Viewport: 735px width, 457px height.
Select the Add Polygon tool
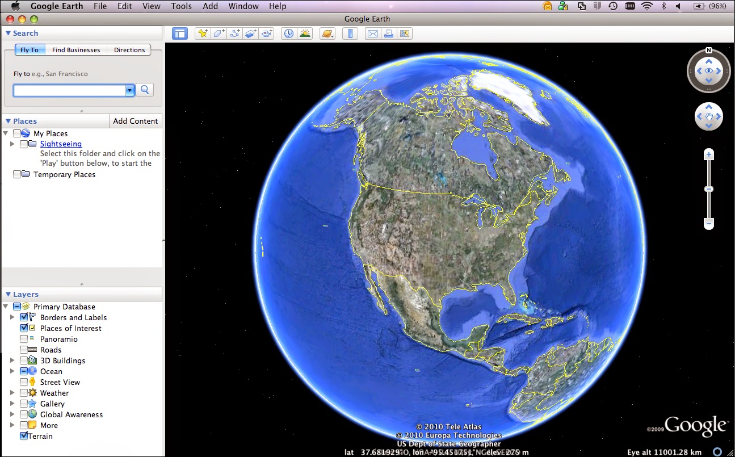(219, 33)
